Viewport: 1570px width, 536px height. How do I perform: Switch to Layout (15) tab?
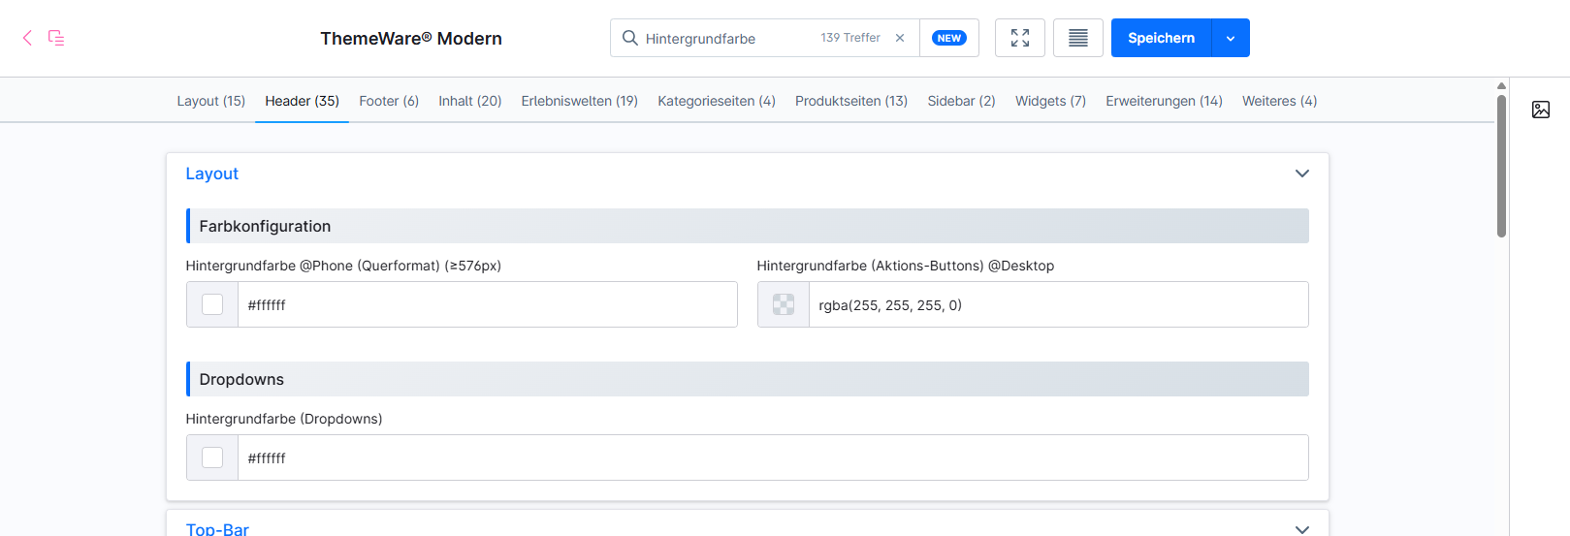coord(210,101)
